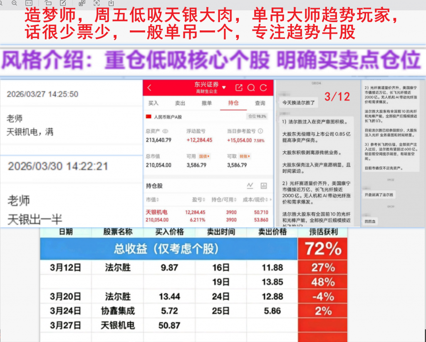Open the 撤单 tab
The image size is (426, 342).
tap(206, 103)
